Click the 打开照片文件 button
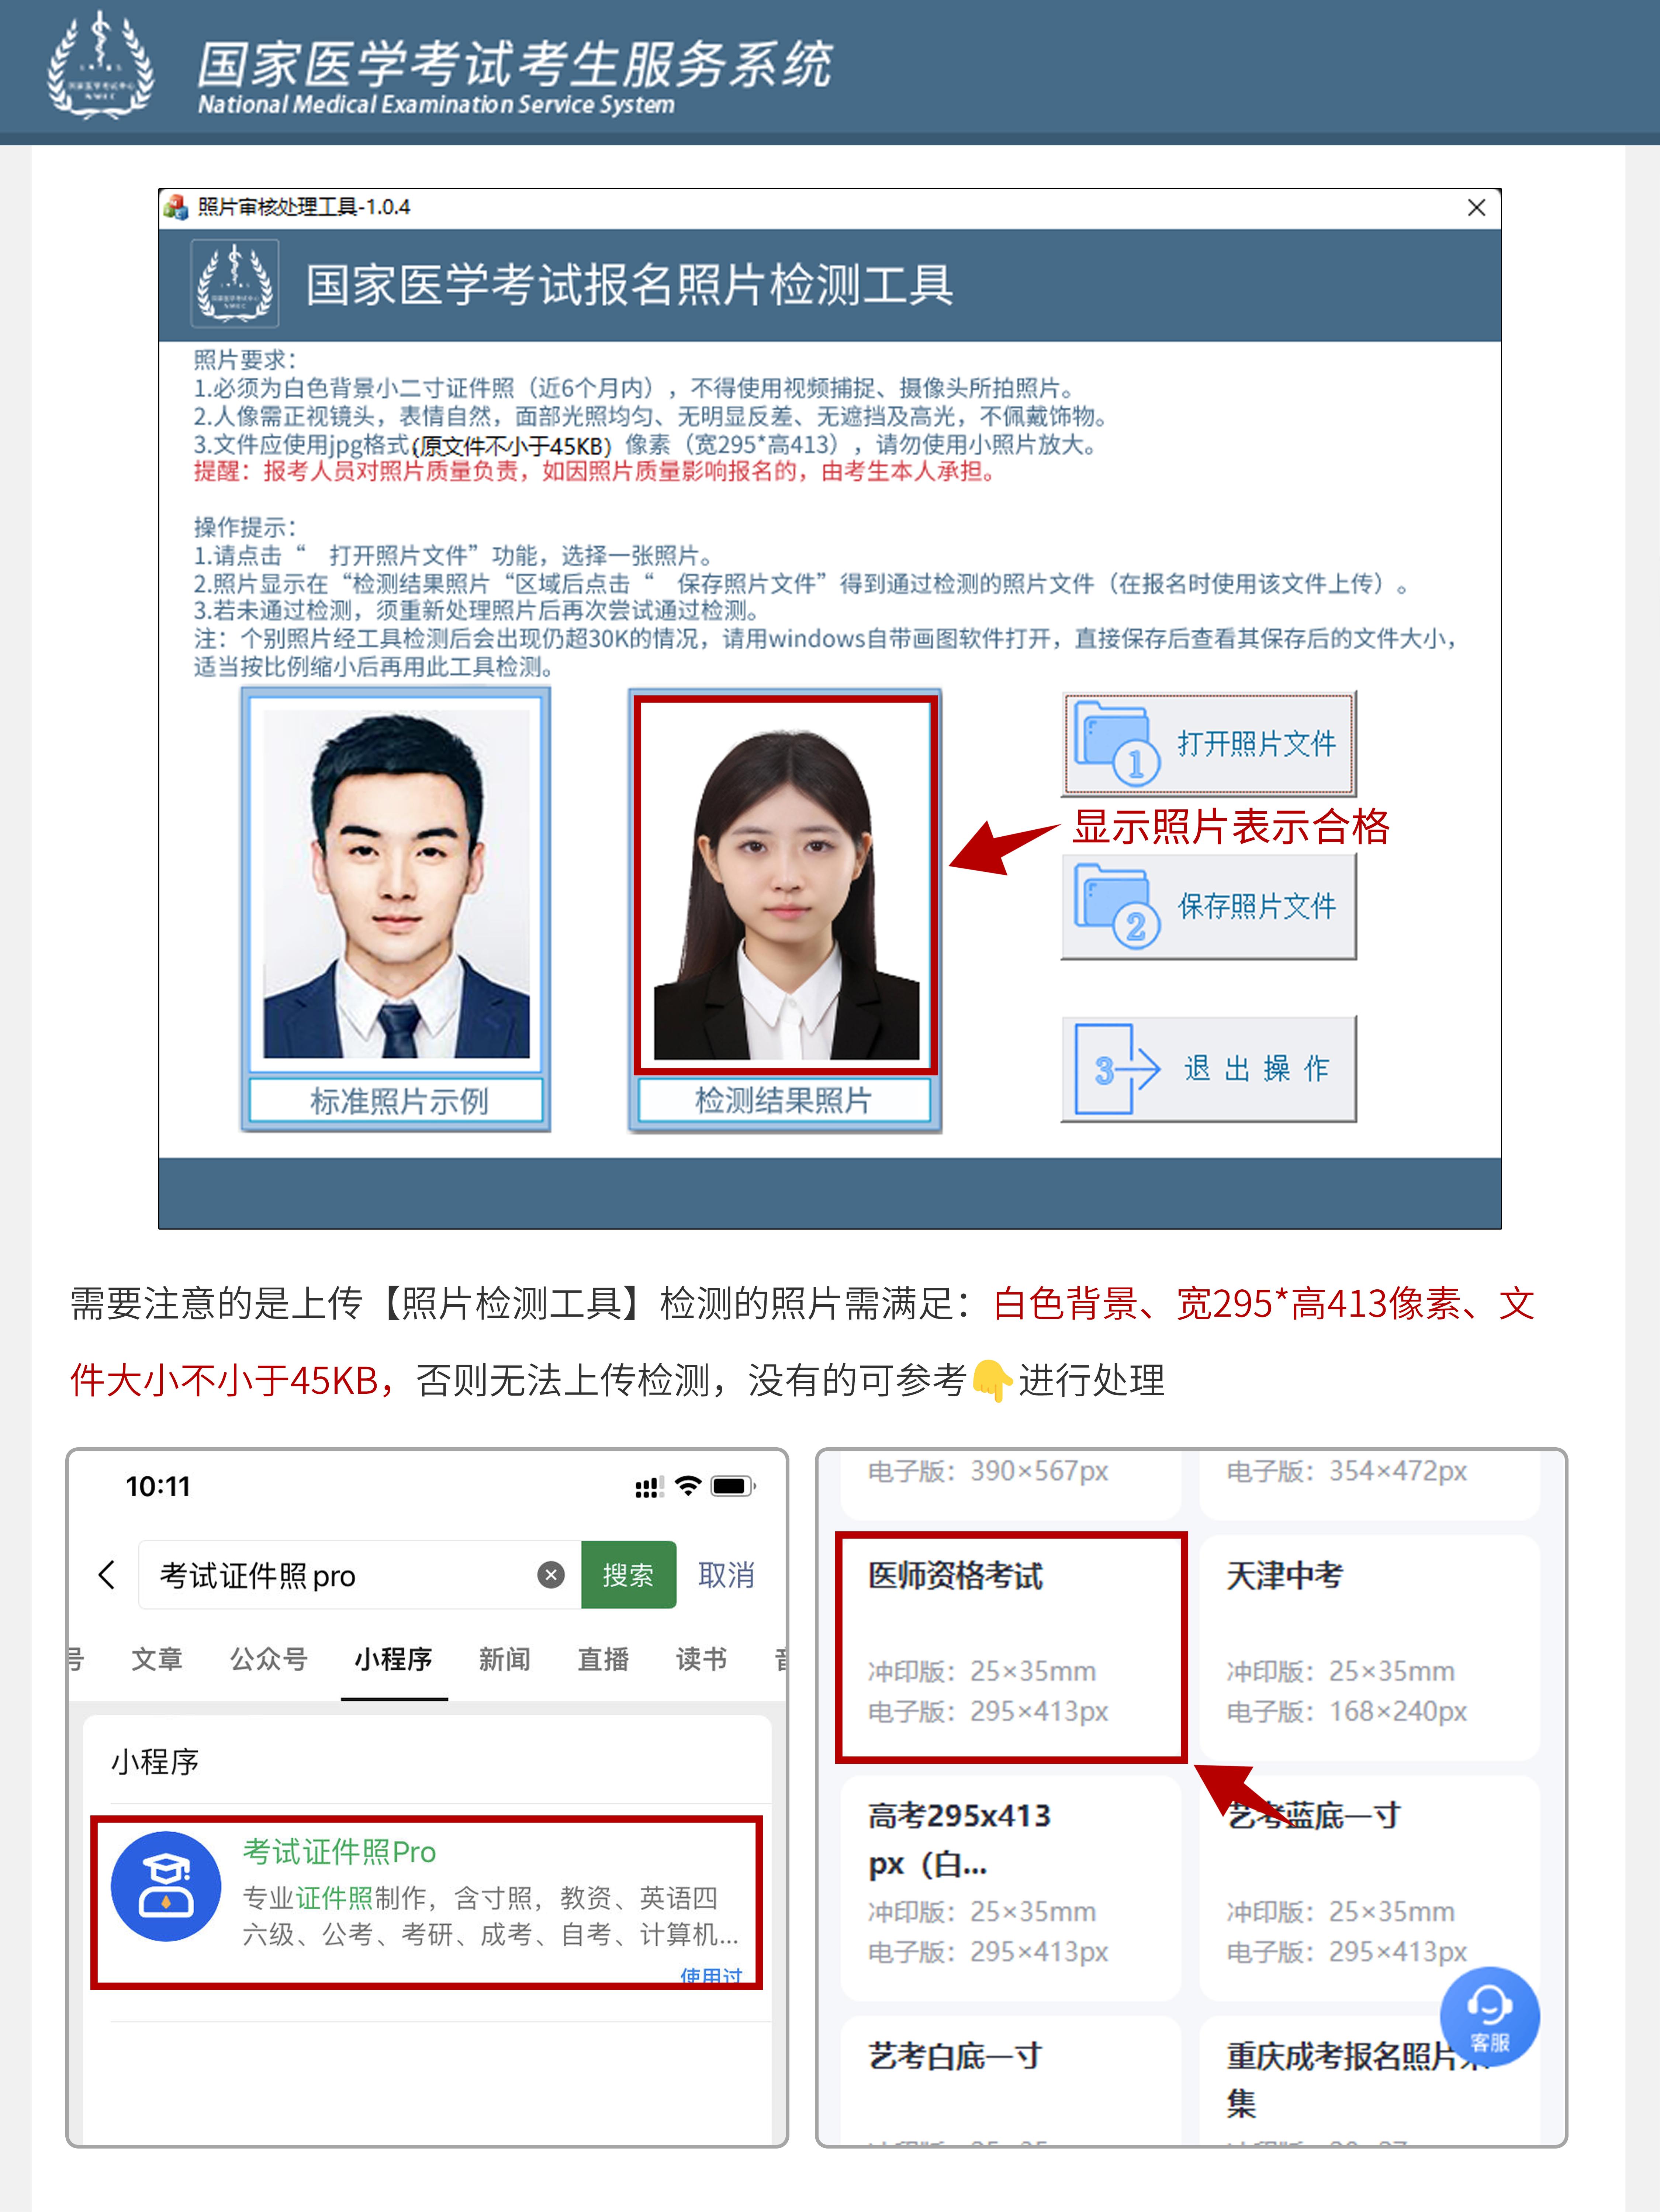 click(1208, 744)
